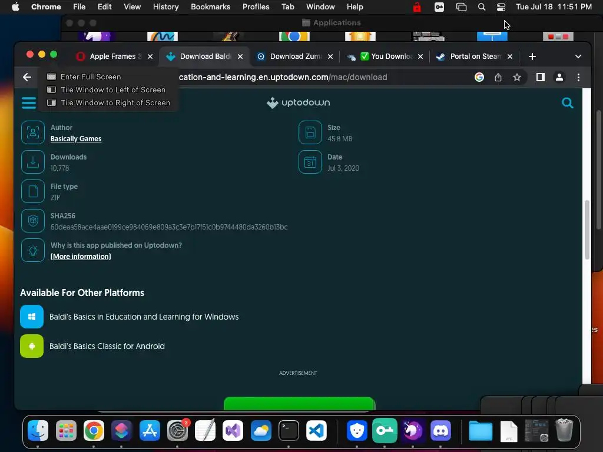This screenshot has width=603, height=452.
Task: Click the Android platform icon
Action: (32, 346)
